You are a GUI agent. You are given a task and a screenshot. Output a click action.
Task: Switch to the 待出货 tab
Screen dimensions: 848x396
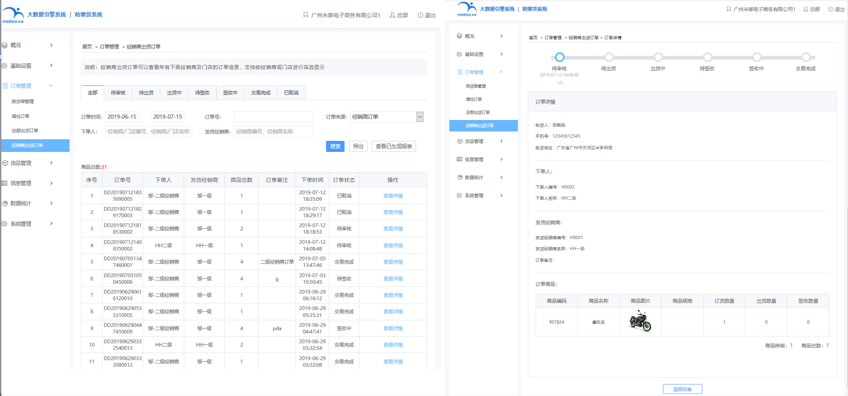pyautogui.click(x=146, y=93)
